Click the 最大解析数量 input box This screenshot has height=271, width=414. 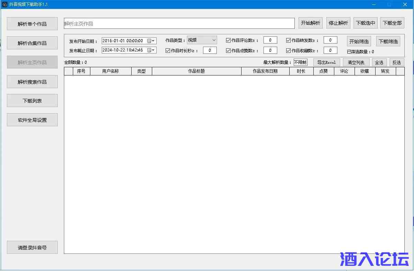click(300, 62)
